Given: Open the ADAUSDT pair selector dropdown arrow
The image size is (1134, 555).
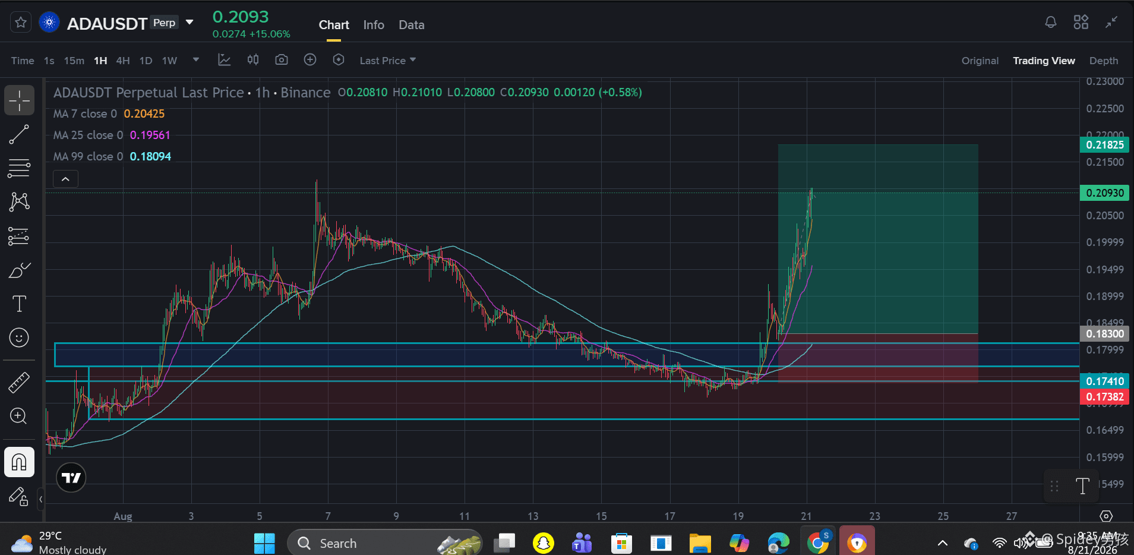Looking at the screenshot, I should pos(189,23).
